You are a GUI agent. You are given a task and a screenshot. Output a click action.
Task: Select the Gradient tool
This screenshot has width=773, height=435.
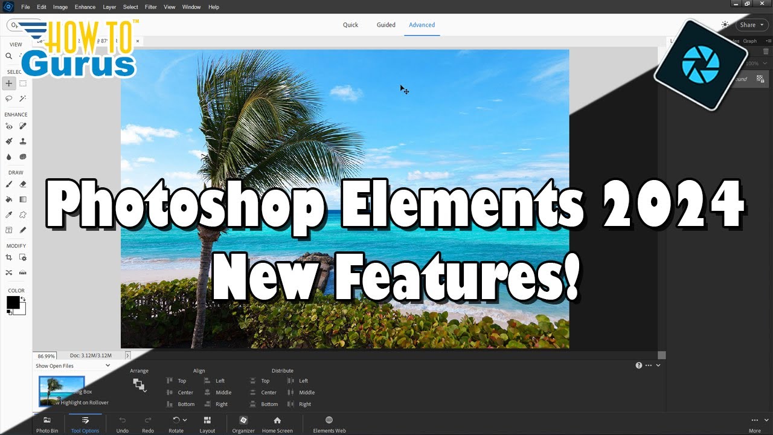(23, 199)
